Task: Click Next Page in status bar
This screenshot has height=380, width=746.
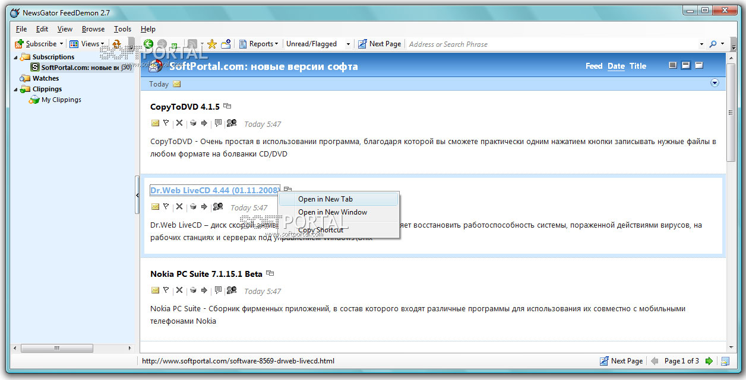Action: coord(621,360)
